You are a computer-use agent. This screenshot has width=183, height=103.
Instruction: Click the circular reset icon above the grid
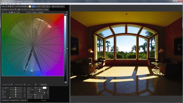pyautogui.click(x=3, y=12)
